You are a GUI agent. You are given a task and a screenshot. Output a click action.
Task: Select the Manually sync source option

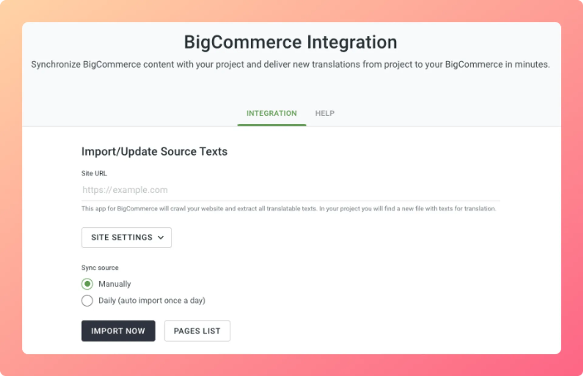tap(87, 284)
